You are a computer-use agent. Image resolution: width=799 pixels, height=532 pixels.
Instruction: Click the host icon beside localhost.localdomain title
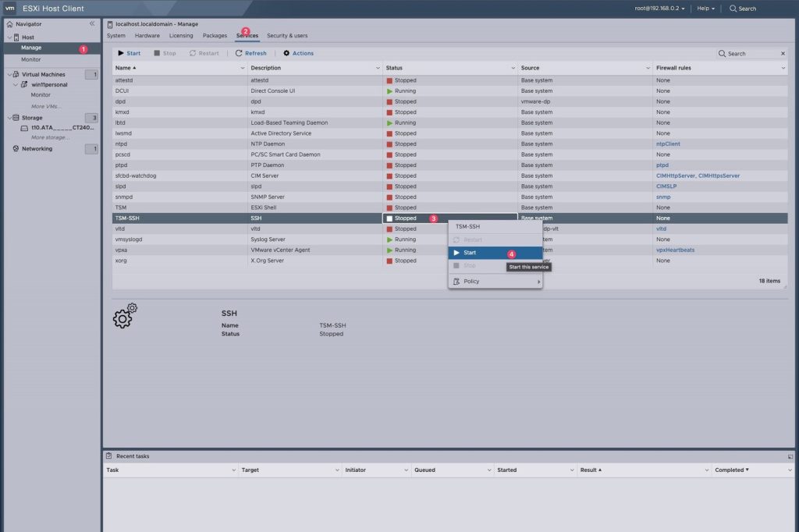(109, 24)
